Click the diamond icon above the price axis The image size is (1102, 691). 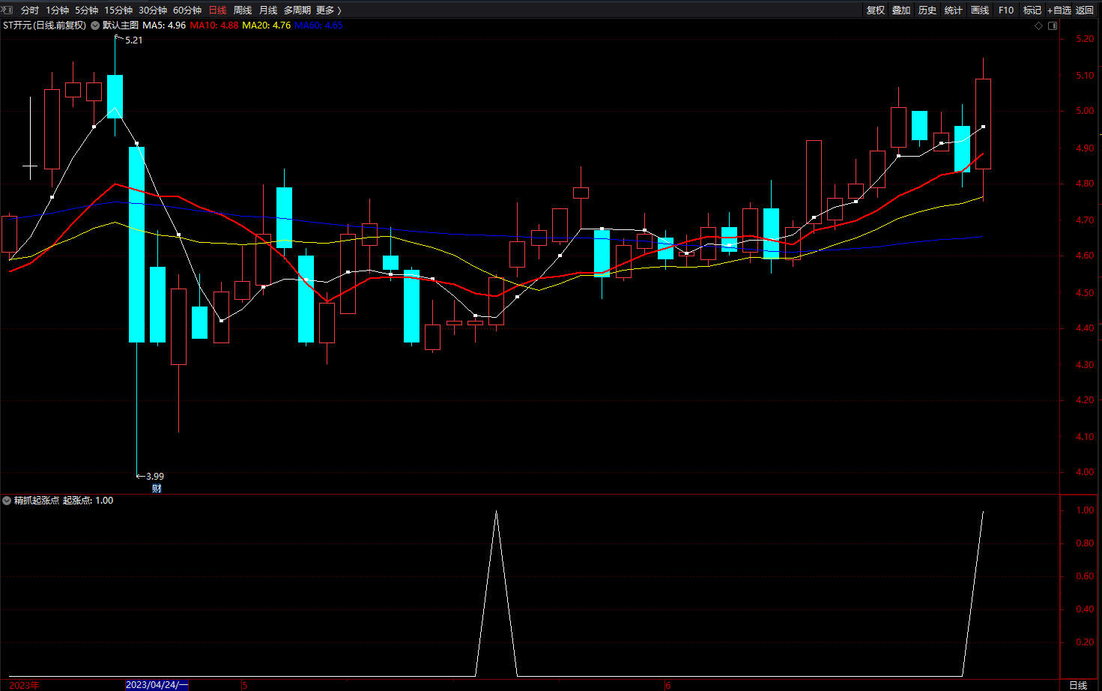pos(1038,25)
